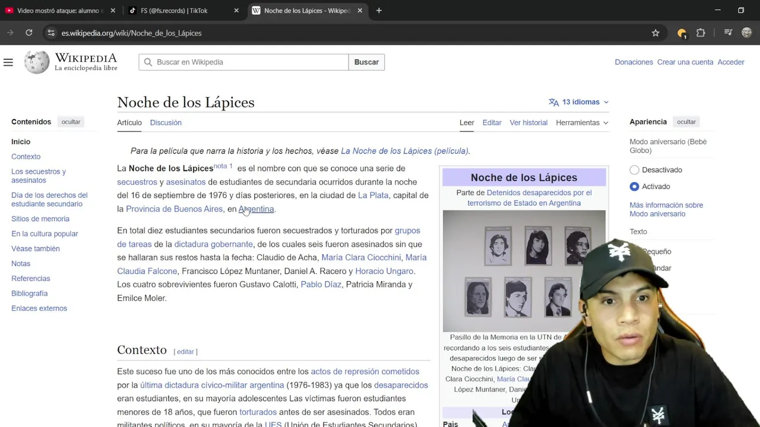Screen dimensions: 760x427
Task: Click the search magnifier icon in Wikipedia search
Action: [148, 62]
